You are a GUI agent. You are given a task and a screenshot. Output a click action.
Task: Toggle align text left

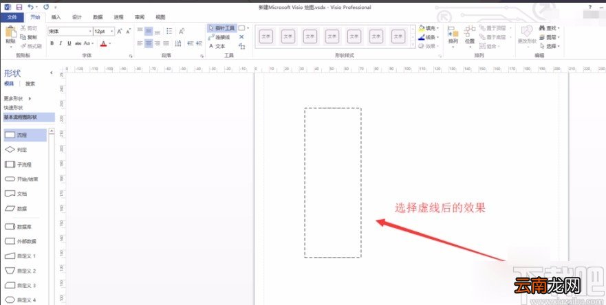point(140,43)
